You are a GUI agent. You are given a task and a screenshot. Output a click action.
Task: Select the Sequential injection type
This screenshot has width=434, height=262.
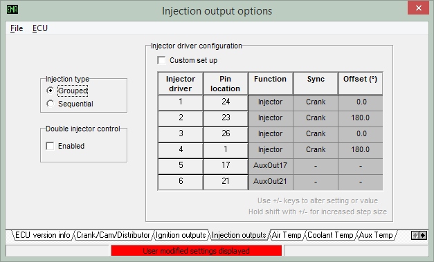point(50,104)
